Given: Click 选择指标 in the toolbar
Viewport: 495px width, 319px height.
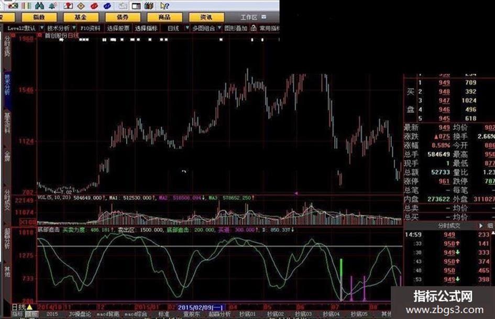Looking at the screenshot, I should 146,28.
